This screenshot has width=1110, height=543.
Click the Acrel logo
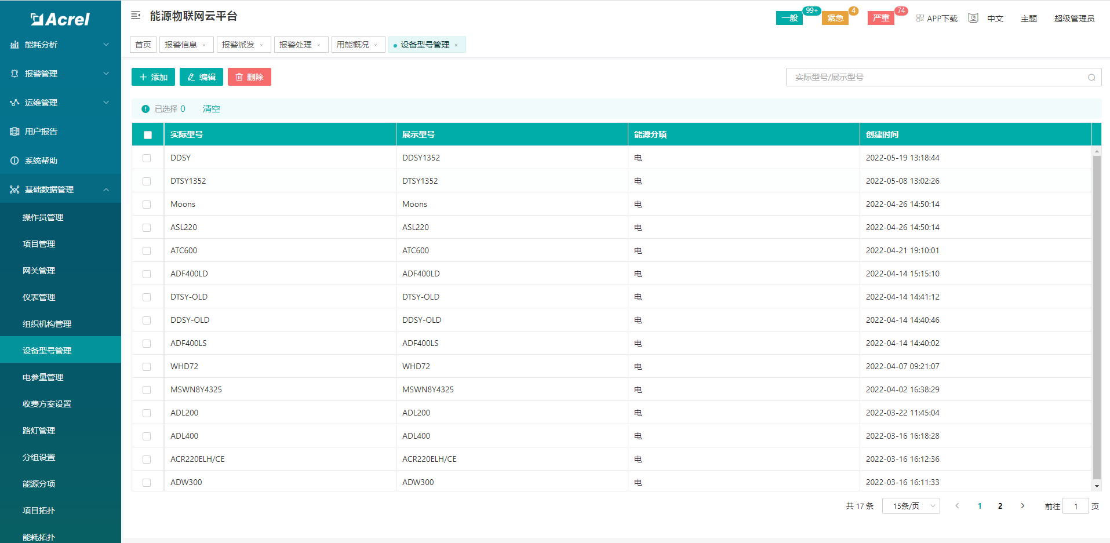(x=60, y=19)
